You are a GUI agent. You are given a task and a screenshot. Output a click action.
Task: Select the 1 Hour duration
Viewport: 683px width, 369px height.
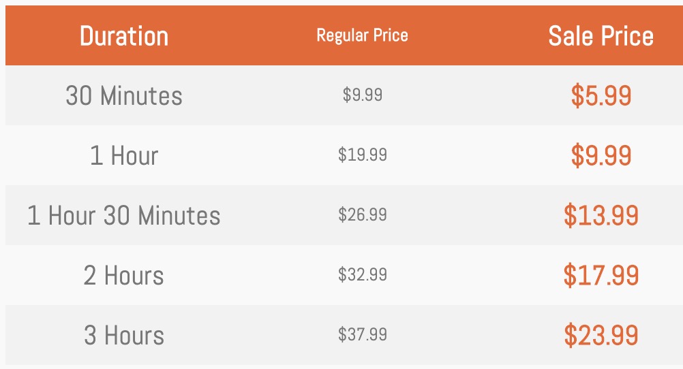tap(123, 155)
